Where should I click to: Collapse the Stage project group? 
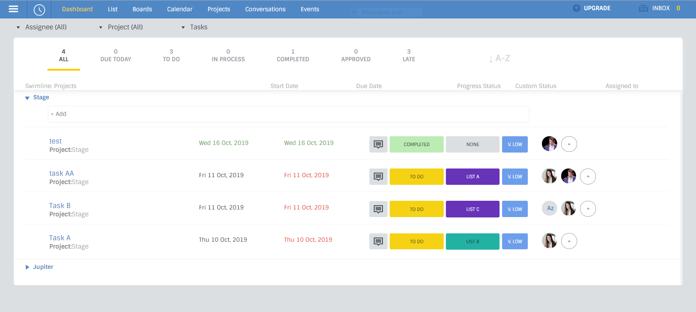point(27,98)
